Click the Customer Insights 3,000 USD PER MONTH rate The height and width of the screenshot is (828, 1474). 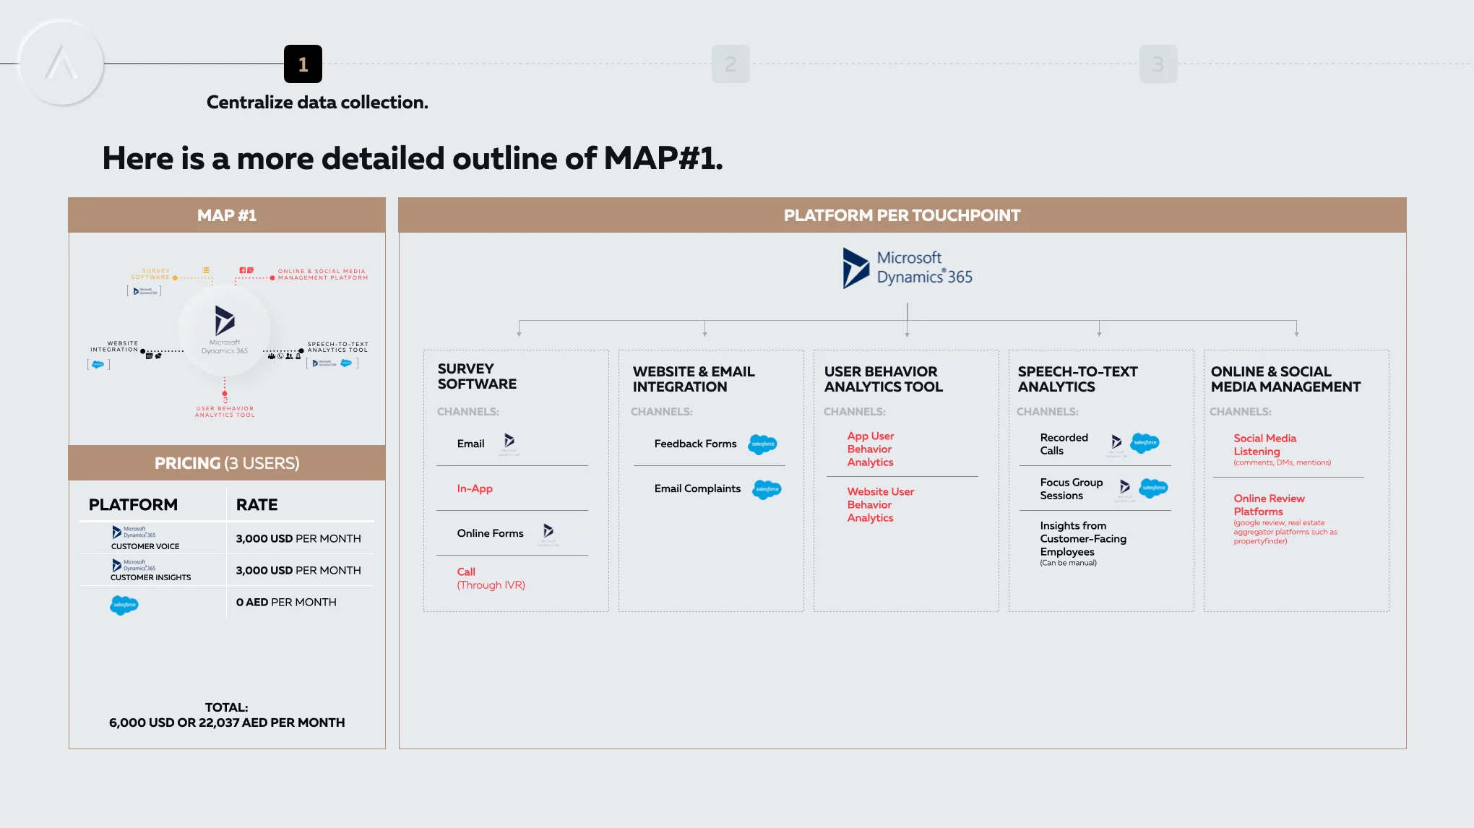(x=298, y=571)
